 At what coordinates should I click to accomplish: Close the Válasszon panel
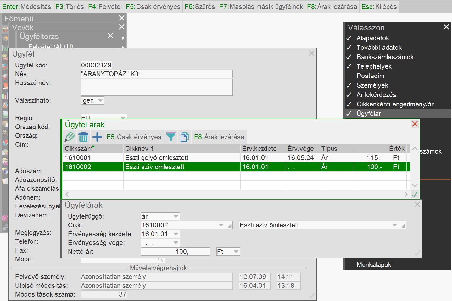click(446, 27)
